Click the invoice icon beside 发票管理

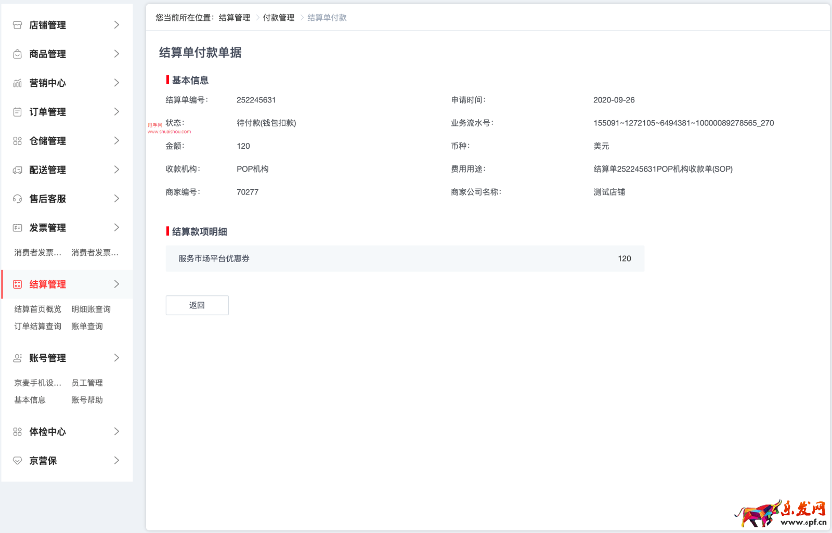(x=17, y=228)
